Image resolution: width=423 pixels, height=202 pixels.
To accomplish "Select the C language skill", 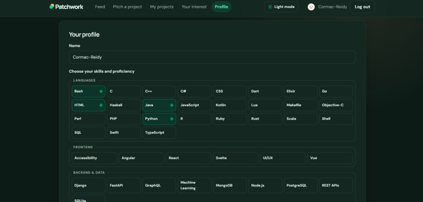I will (x=124, y=92).
